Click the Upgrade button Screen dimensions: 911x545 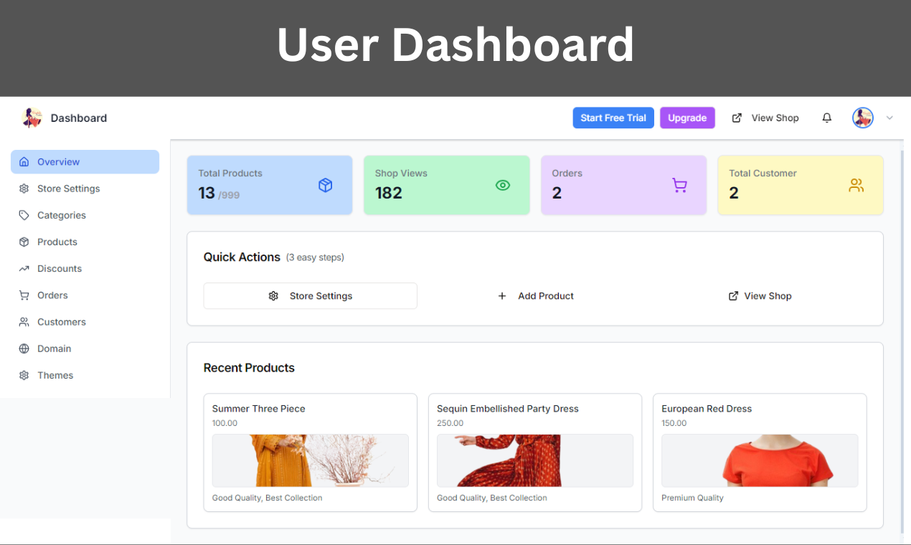(686, 118)
